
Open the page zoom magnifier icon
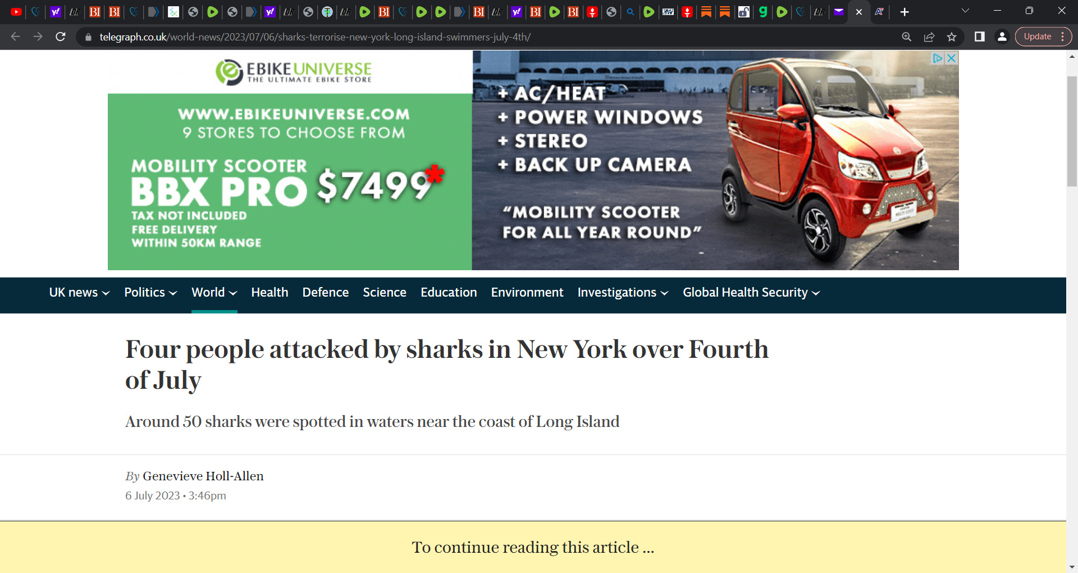(907, 37)
